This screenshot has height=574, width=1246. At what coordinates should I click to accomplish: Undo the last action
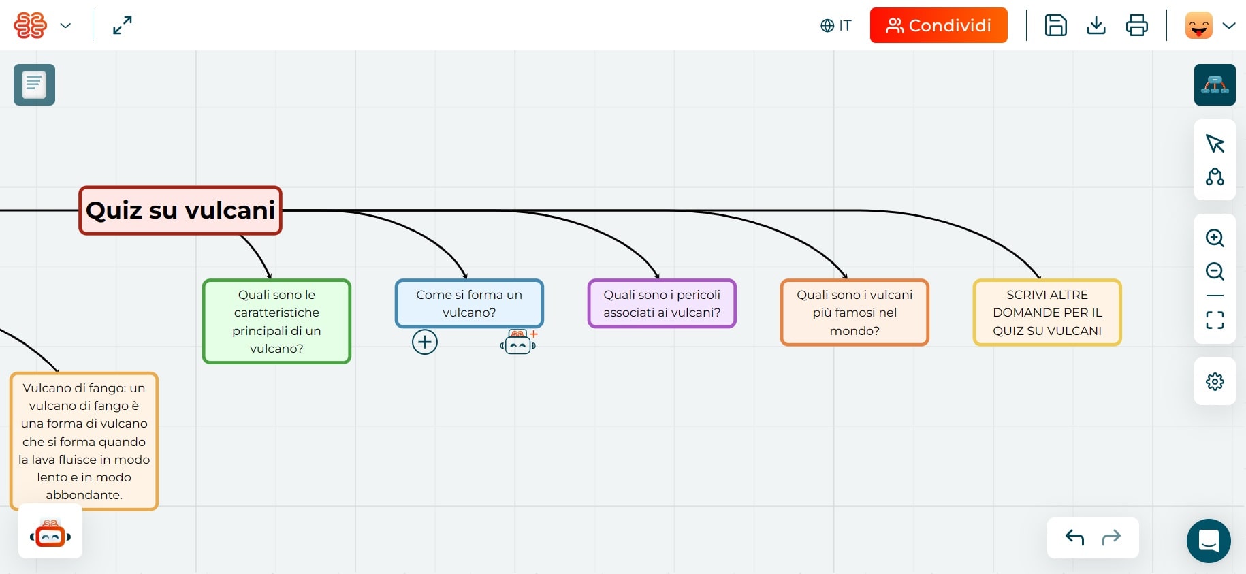[x=1074, y=537]
